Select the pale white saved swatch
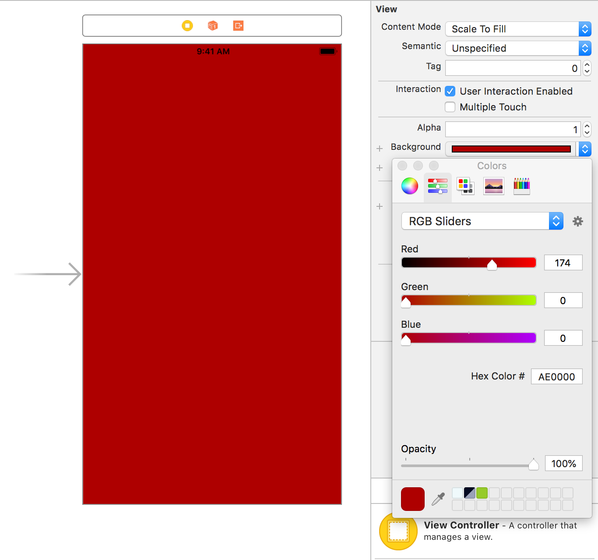This screenshot has width=598, height=560. point(457,493)
